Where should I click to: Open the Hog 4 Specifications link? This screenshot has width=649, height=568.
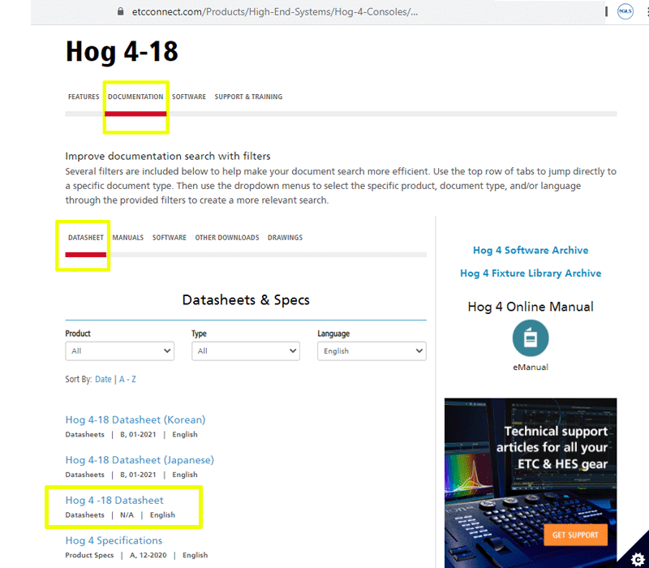click(114, 540)
